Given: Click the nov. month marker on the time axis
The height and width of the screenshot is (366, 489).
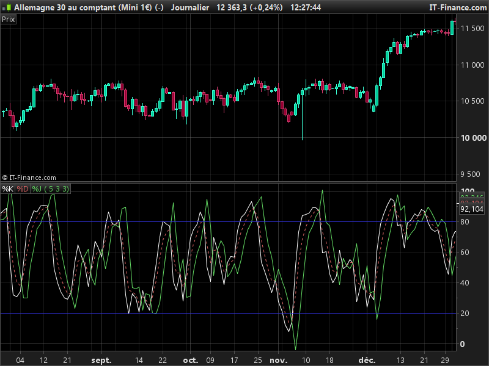Looking at the screenshot, I should pos(279,361).
